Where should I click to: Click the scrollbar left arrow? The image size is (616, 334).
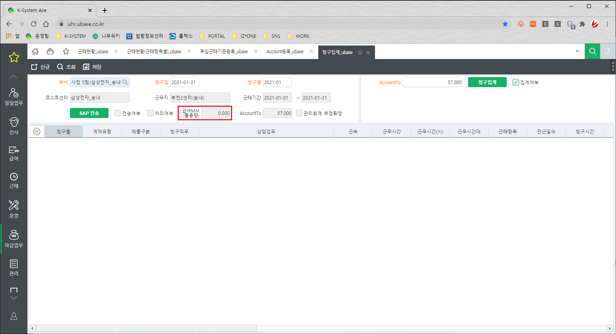click(32, 328)
